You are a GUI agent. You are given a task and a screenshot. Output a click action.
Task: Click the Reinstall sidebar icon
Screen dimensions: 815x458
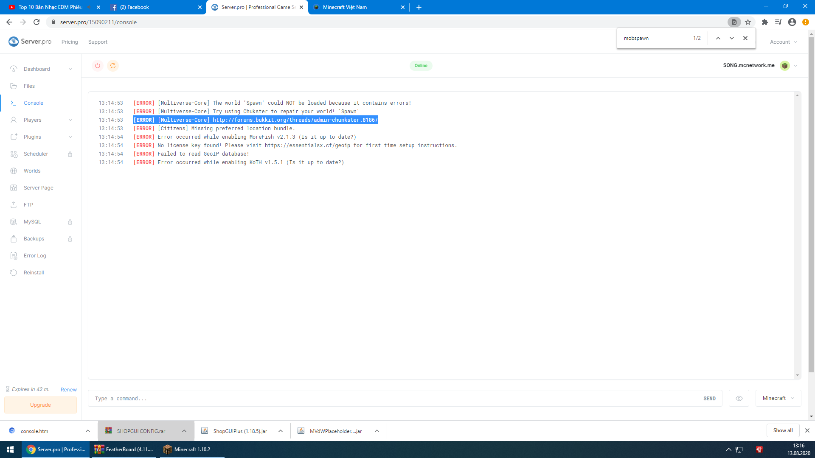click(14, 273)
